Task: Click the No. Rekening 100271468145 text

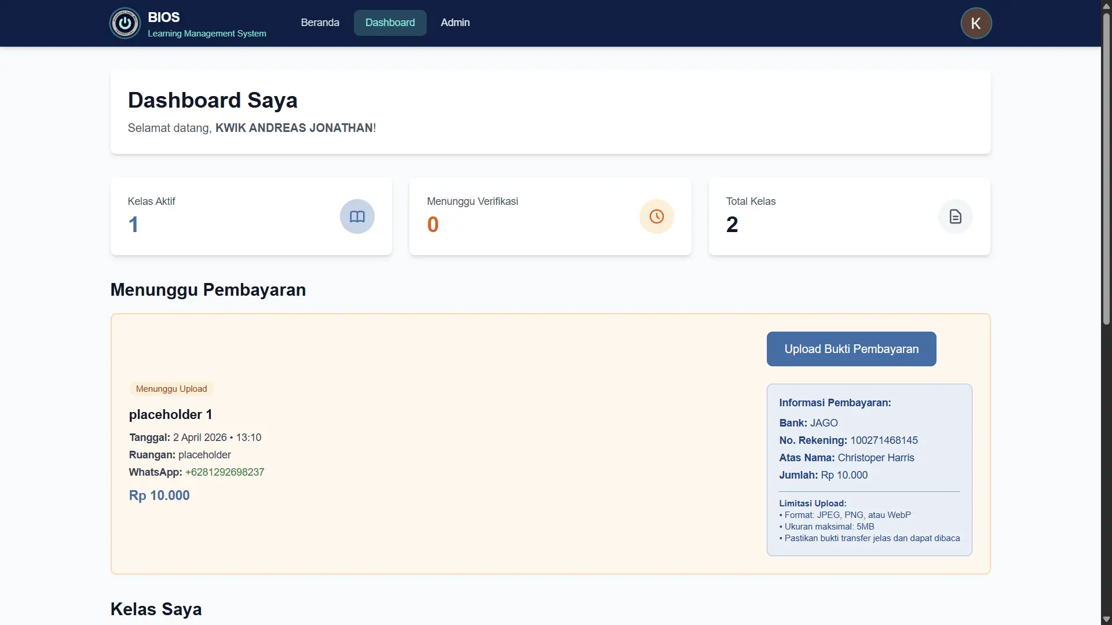Action: coord(848,440)
